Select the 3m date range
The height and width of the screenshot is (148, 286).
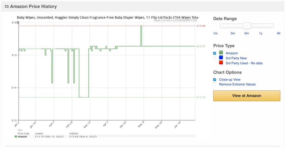pos(233,33)
